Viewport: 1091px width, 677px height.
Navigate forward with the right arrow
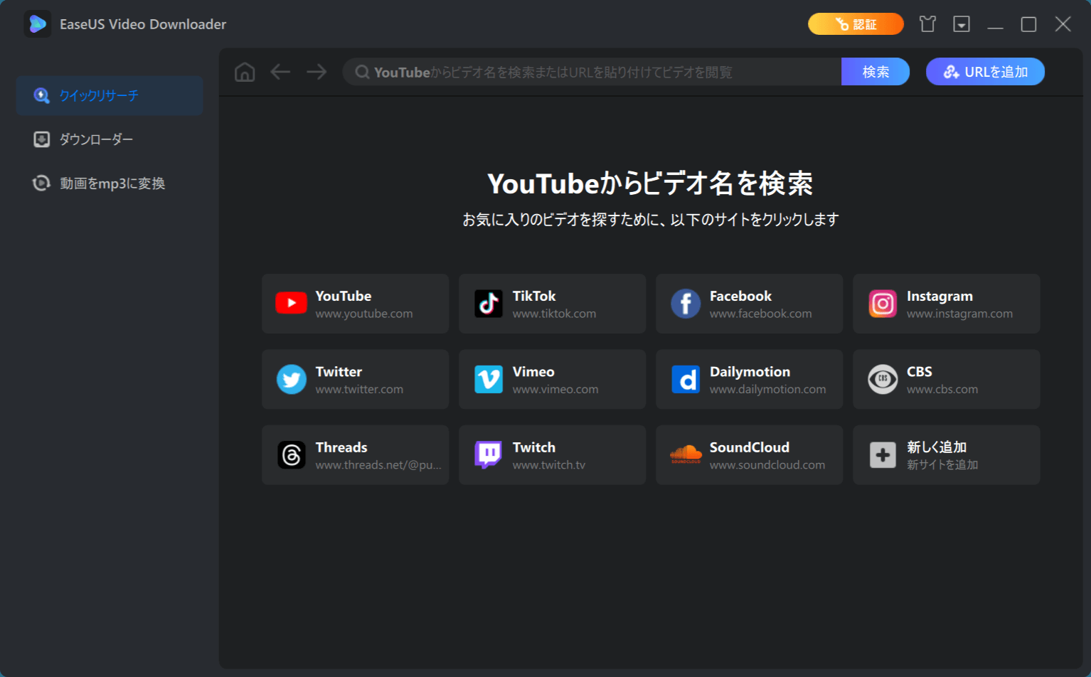pyautogui.click(x=316, y=72)
